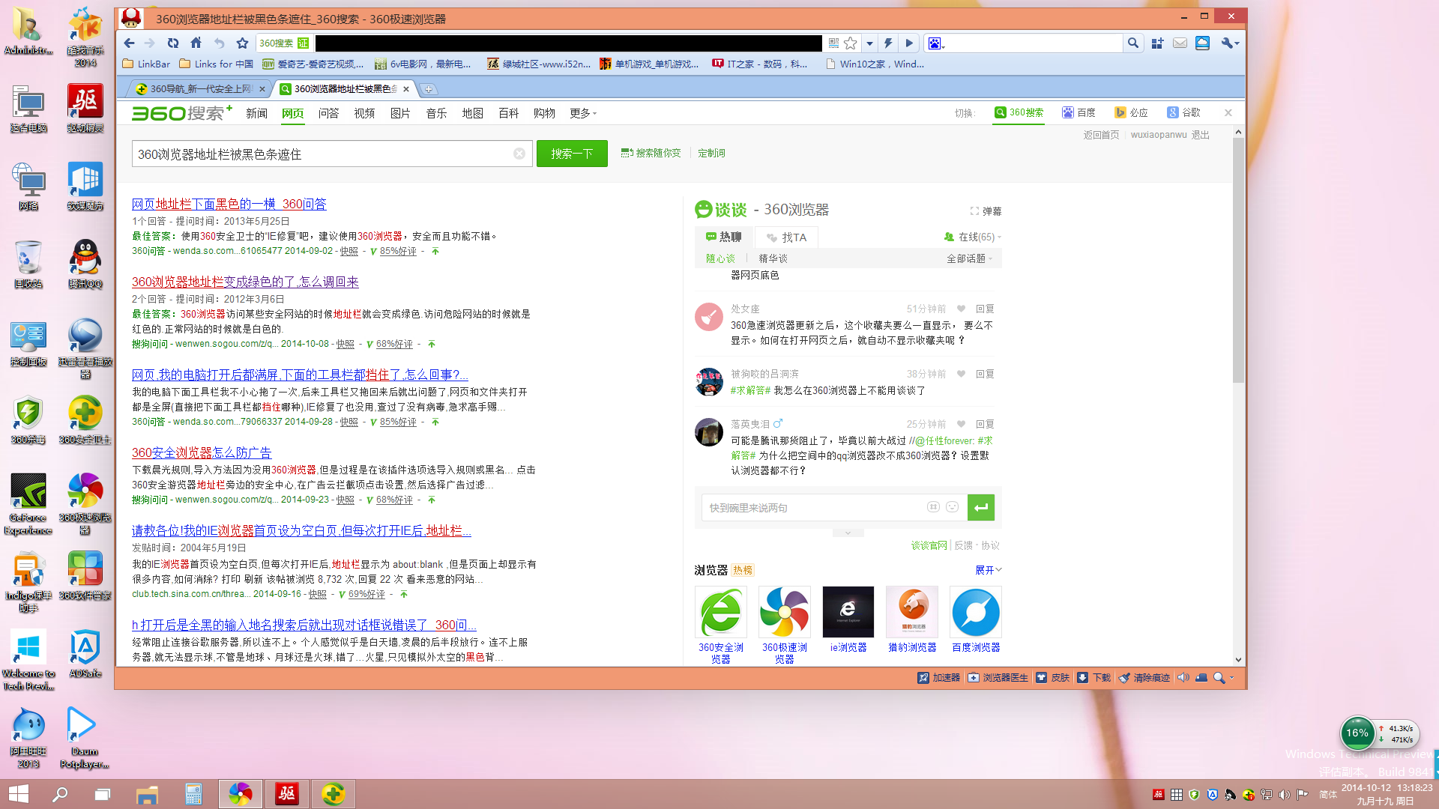Open the 360安全浏览器怎么防广告 result link

(x=201, y=452)
